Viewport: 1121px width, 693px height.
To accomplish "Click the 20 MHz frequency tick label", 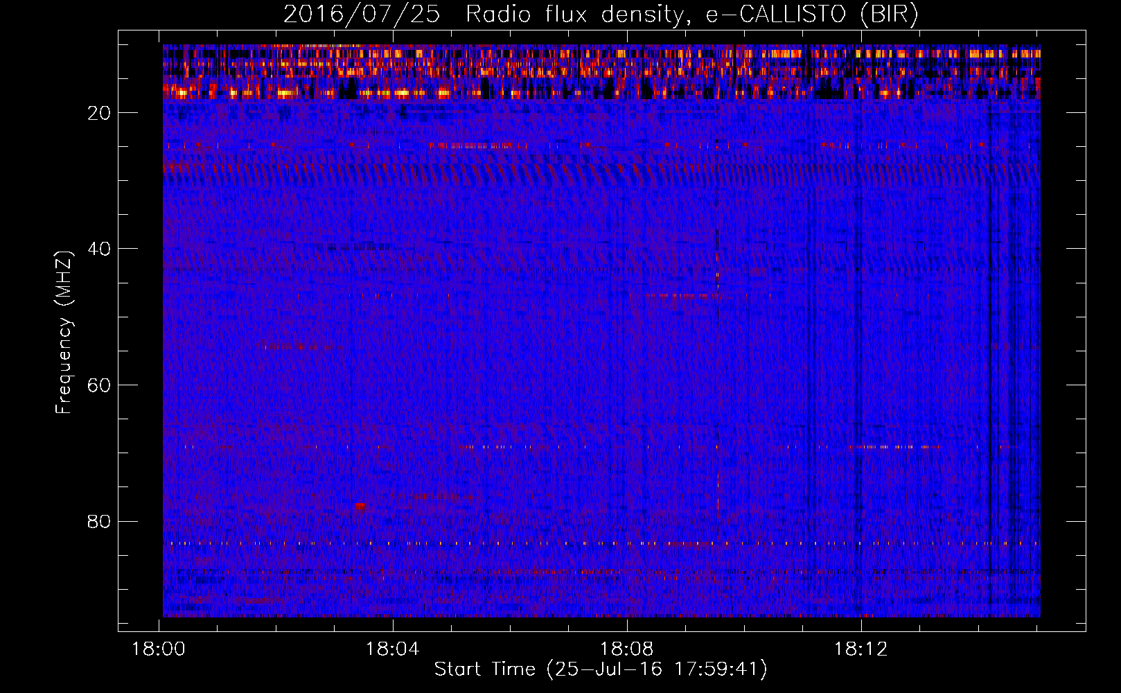I will [x=100, y=113].
